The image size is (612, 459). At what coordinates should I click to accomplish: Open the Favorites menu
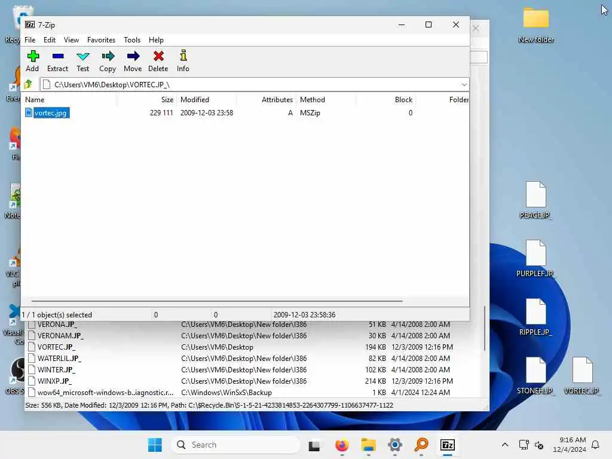[101, 40]
